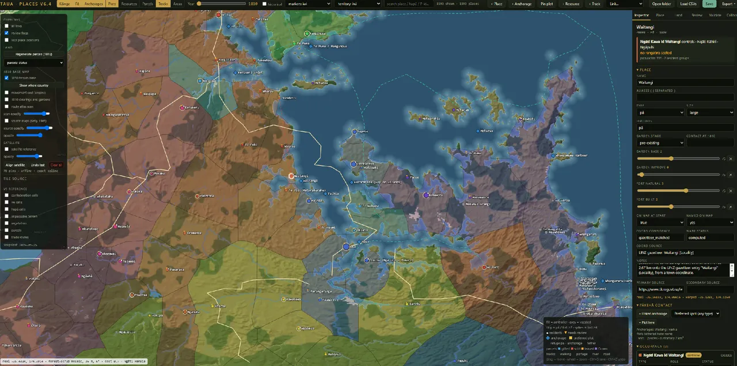Click the Kapiro marker
The height and width of the screenshot is (366, 737).
(x=136, y=71)
